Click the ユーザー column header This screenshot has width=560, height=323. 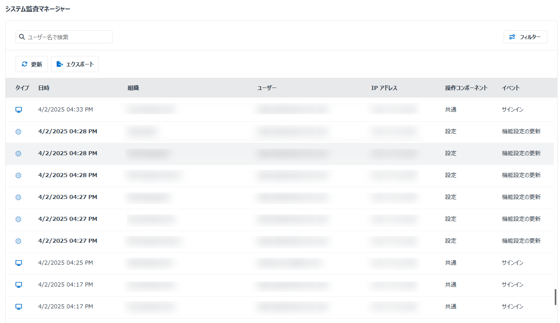267,88
